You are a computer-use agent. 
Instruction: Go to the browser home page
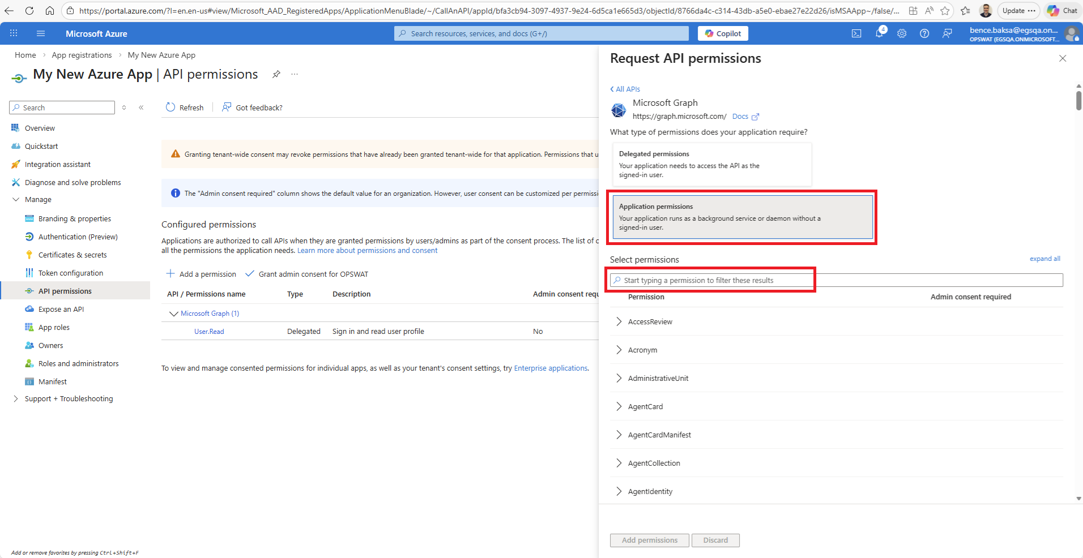[x=50, y=11]
